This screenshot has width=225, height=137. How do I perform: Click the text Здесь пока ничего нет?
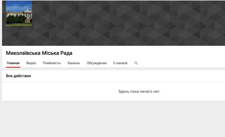point(139,92)
